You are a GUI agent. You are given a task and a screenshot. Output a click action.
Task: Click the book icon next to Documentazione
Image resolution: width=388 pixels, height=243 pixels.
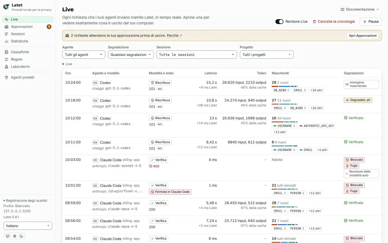click(342, 9)
